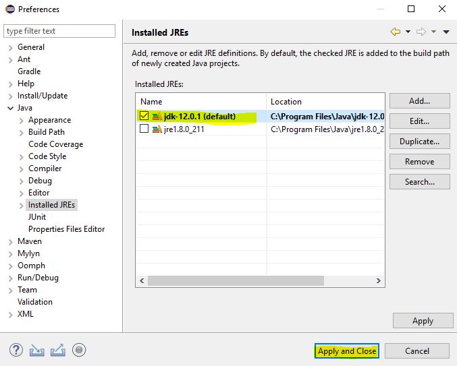Expand the General tree node

[x=11, y=48]
